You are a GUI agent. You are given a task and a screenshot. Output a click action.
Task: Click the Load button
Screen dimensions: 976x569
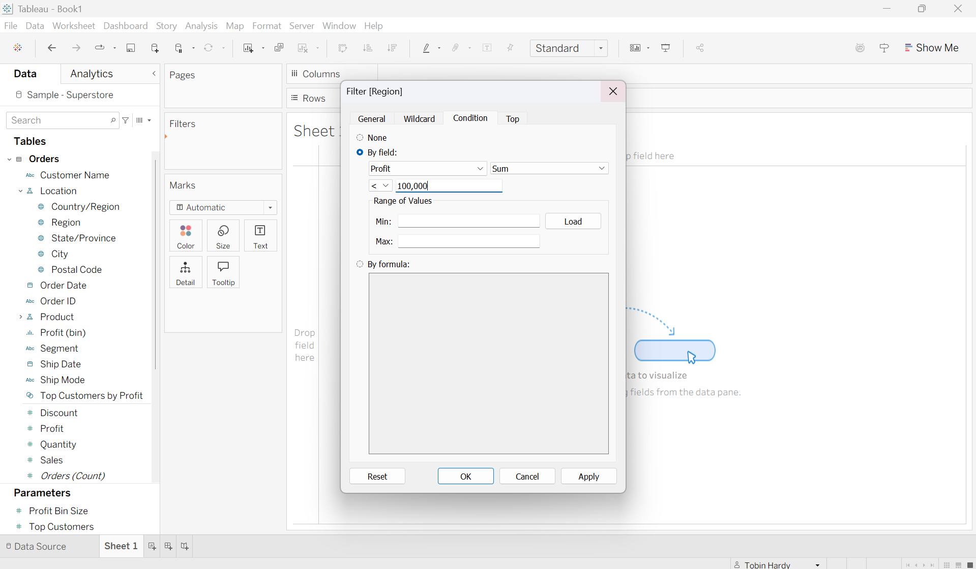573,222
